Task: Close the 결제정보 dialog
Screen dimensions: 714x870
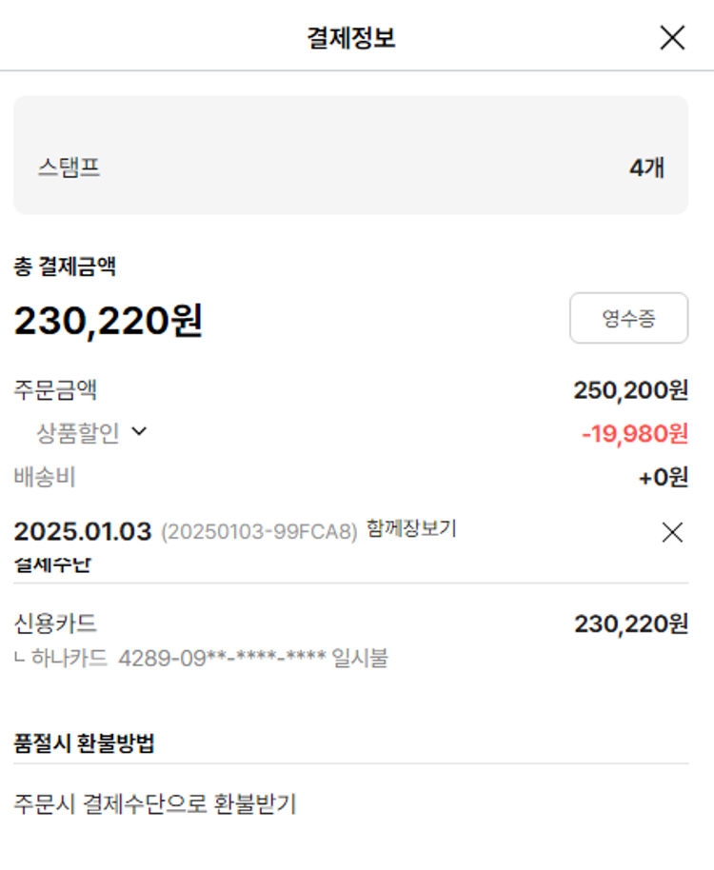Action: pyautogui.click(x=672, y=38)
